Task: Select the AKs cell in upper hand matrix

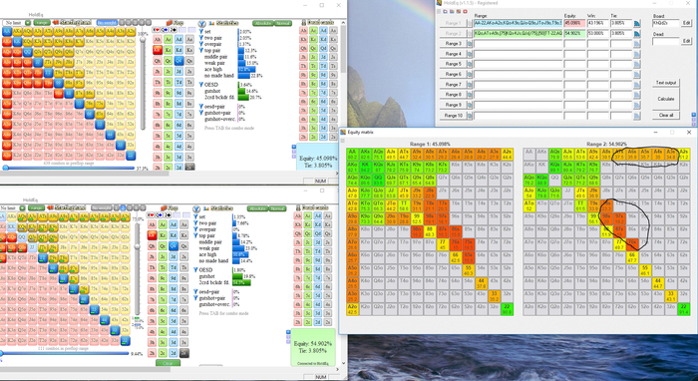Action: 17,32
